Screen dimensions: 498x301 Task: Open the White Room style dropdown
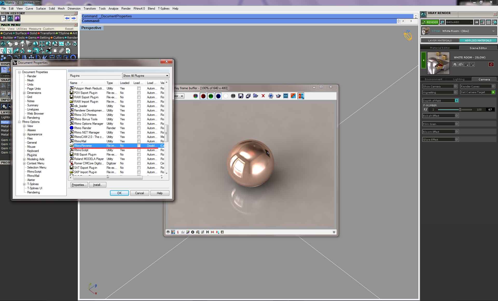tap(493, 31)
